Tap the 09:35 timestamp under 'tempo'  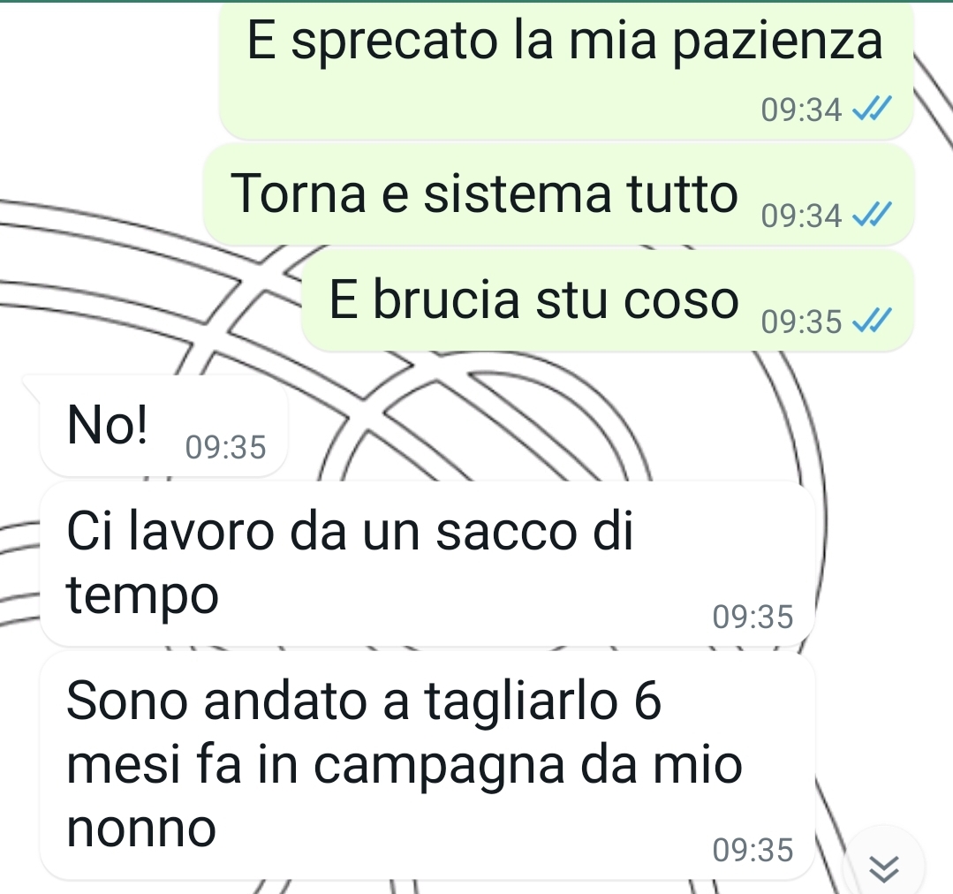[x=753, y=617]
